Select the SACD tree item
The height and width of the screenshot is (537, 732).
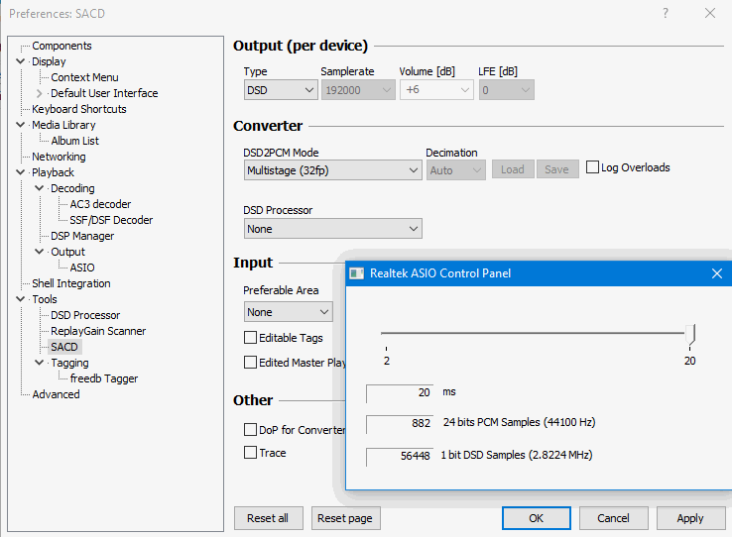point(64,347)
